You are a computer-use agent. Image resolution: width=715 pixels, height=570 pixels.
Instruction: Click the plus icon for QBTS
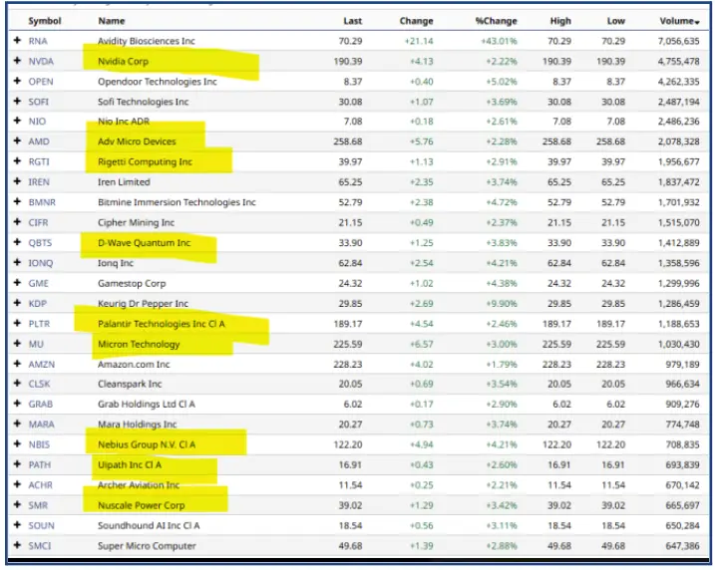[17, 243]
